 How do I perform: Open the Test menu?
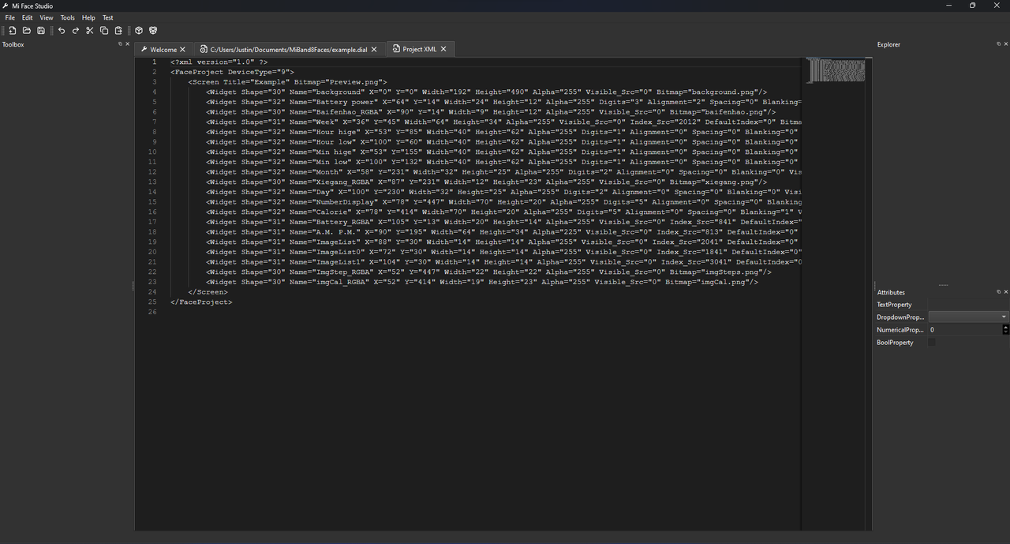[x=108, y=17]
